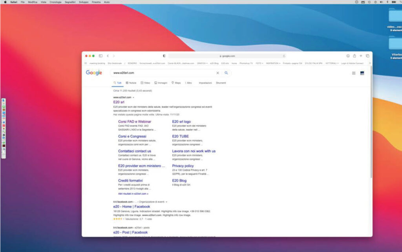Open the favorites grid icon in the bookmarks bar
This screenshot has width=402, height=252.
[x=86, y=63]
